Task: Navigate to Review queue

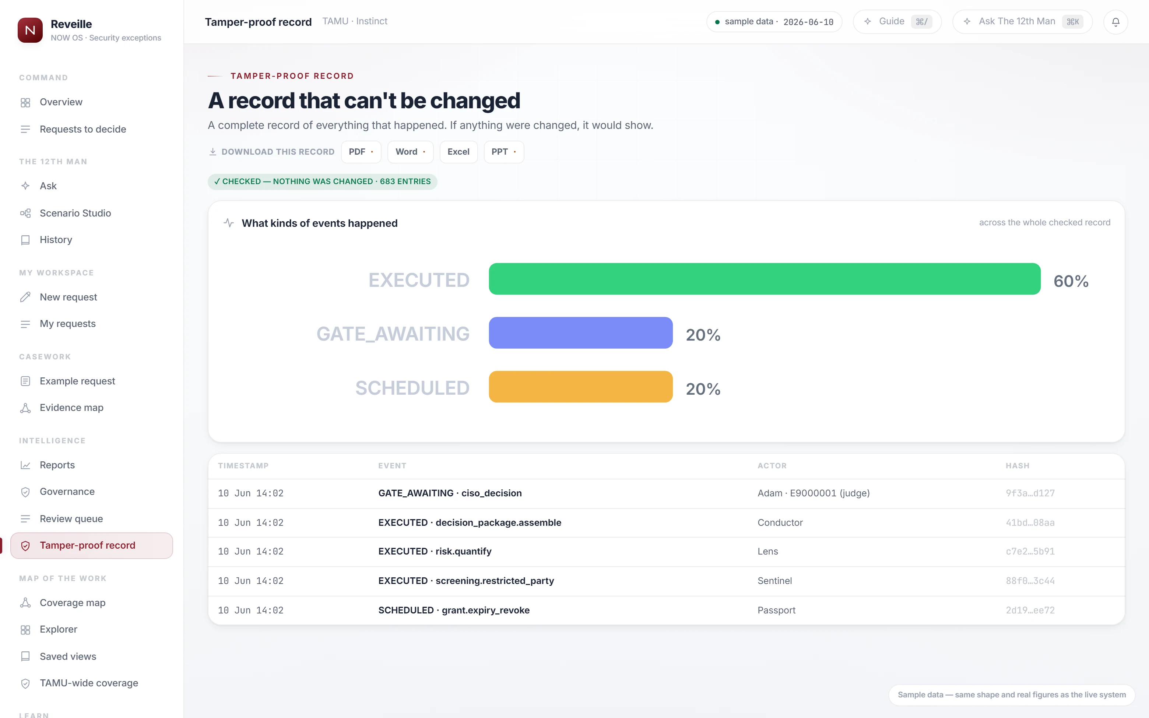Action: point(92,518)
